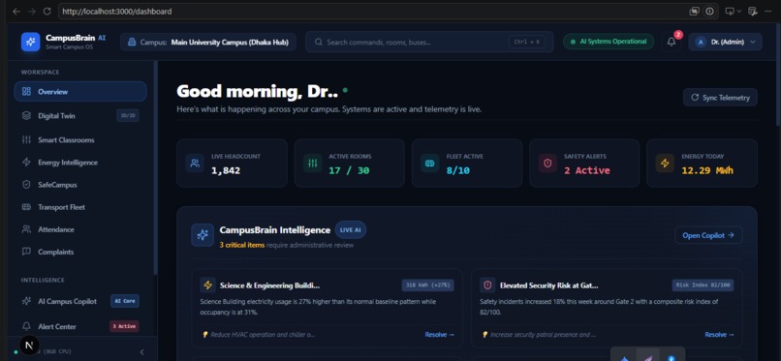Open Attendance in sidebar

coord(80,229)
